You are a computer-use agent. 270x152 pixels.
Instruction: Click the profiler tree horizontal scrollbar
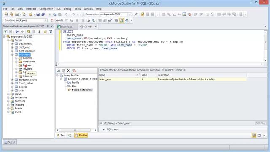[75, 130]
